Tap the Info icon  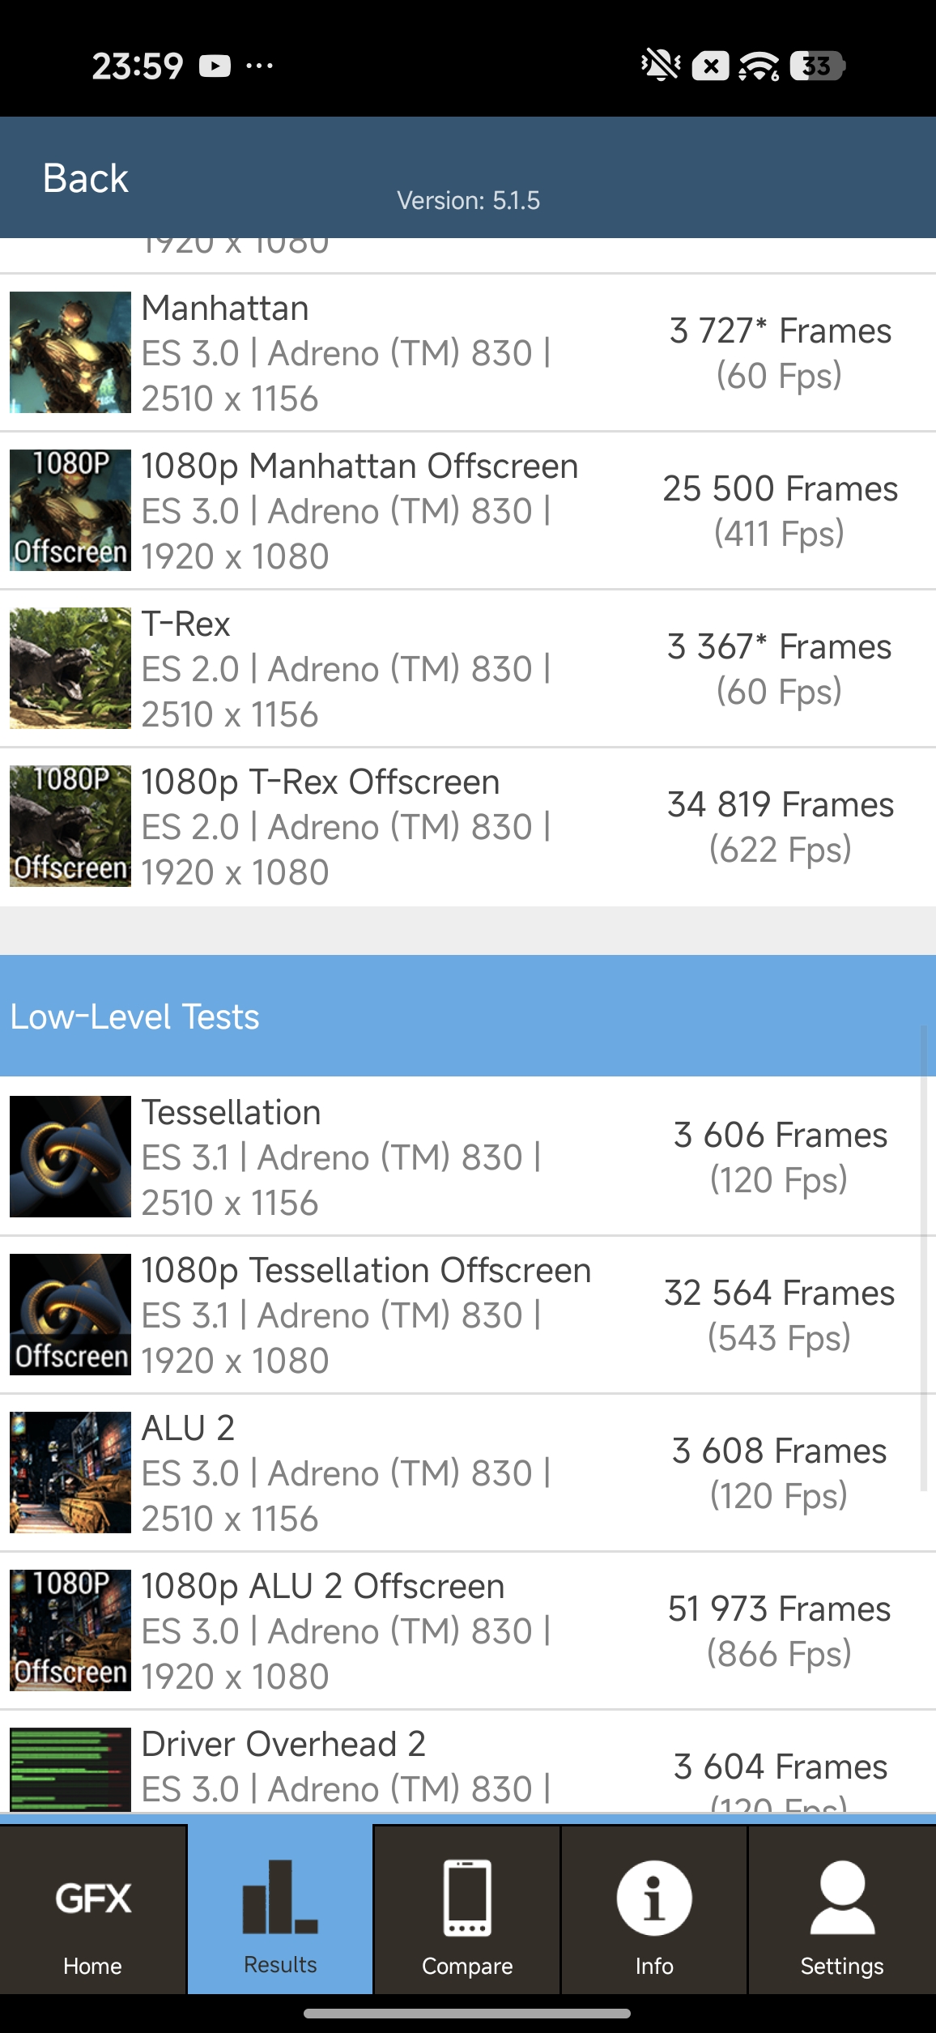[x=654, y=1899]
